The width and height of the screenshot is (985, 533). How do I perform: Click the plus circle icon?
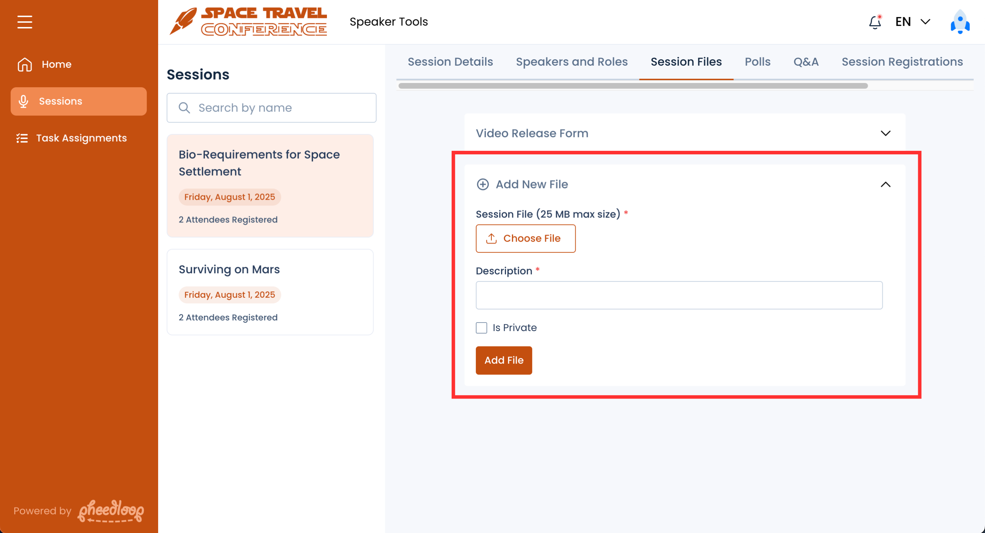coord(483,185)
